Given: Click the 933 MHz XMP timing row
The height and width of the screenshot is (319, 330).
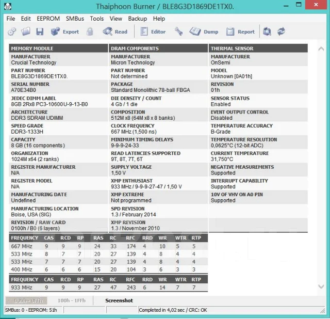Looking at the screenshot, I should tap(108, 288).
